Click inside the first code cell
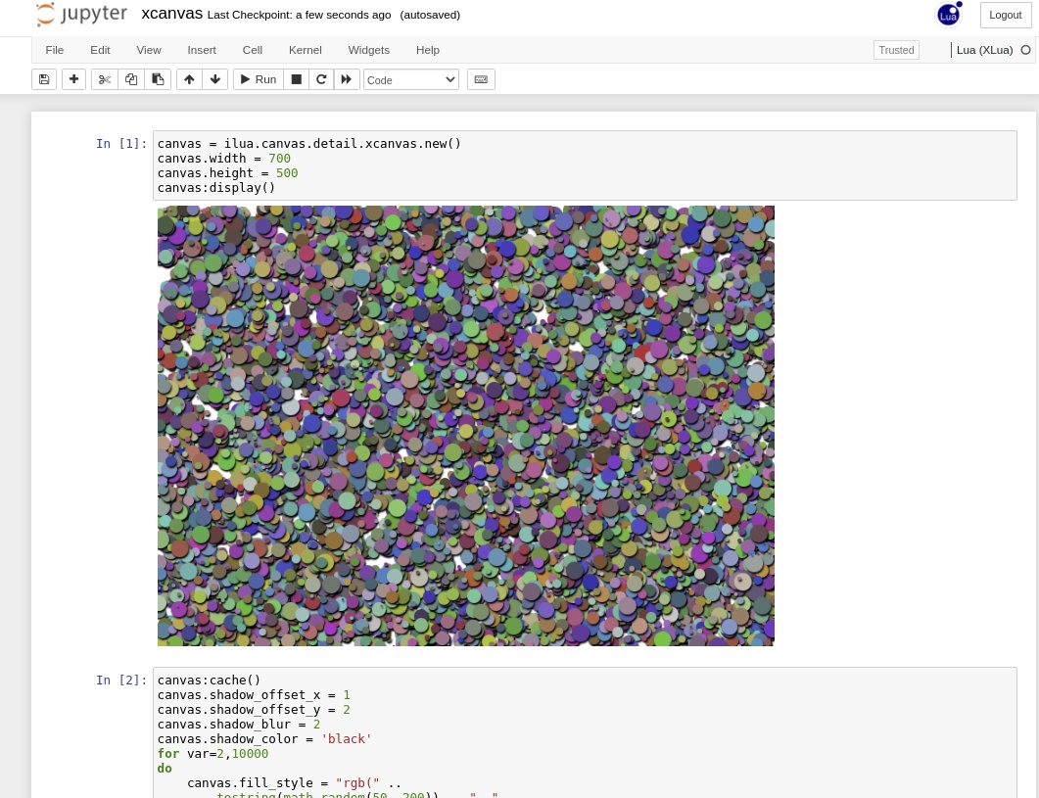The width and height of the screenshot is (1039, 798). coord(585,165)
